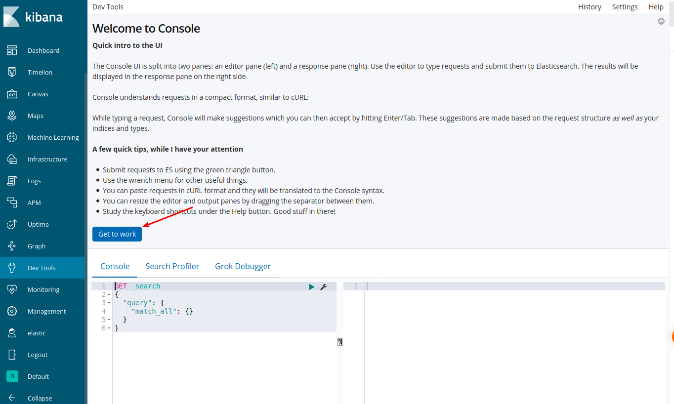Open the APM sidebar icon

[12, 202]
